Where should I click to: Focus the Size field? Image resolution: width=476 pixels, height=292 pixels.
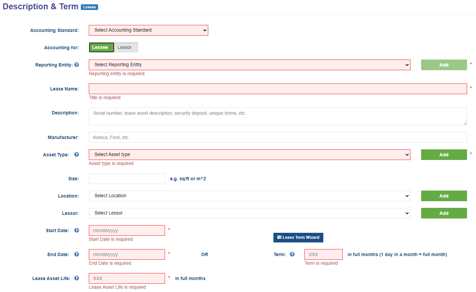click(127, 179)
